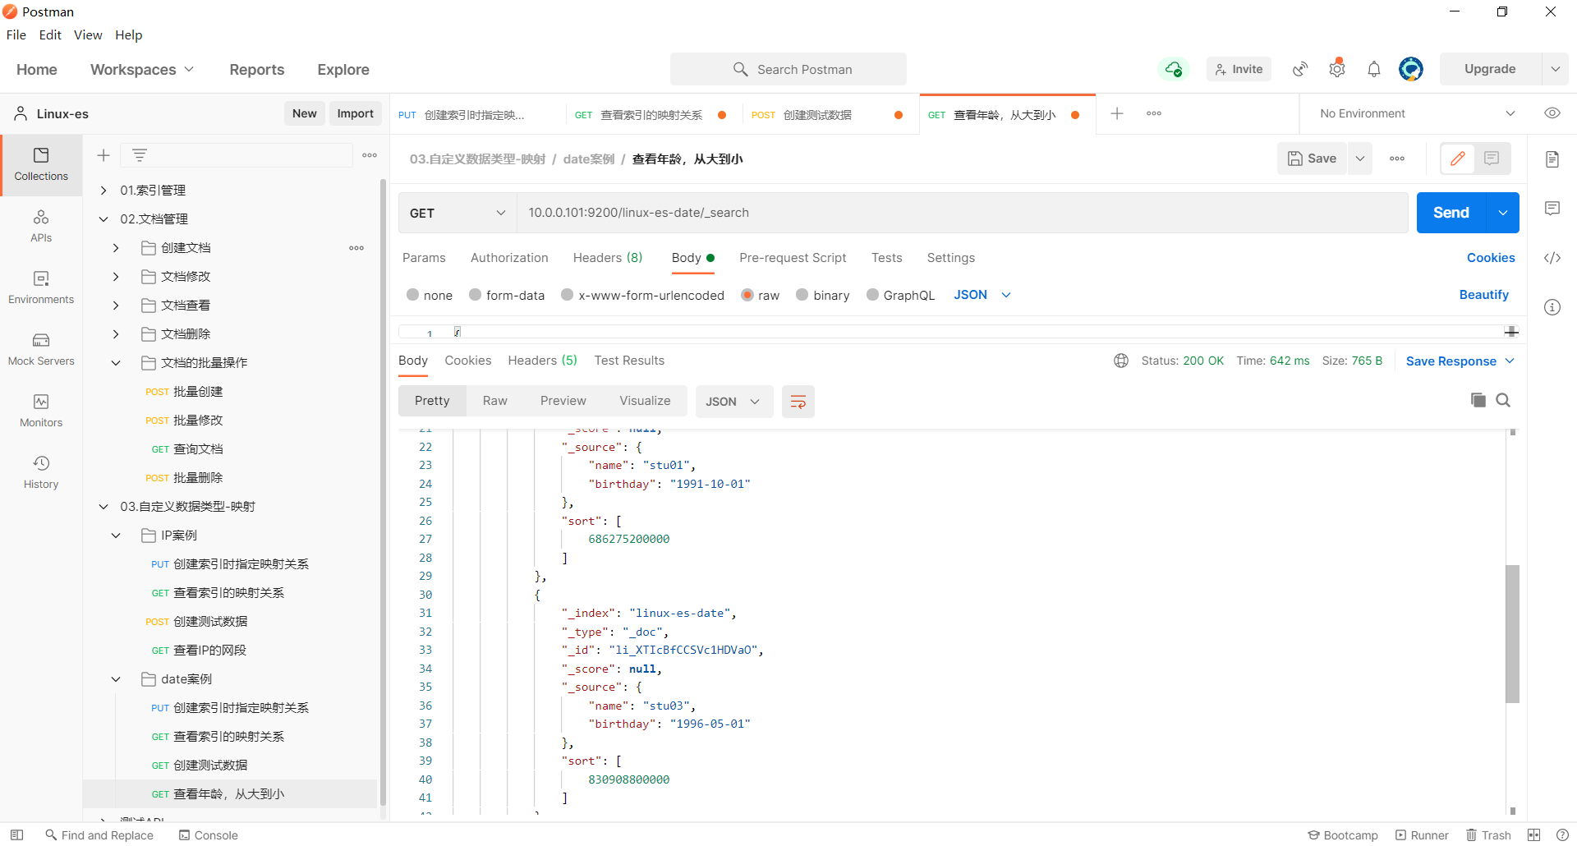Image resolution: width=1577 pixels, height=846 pixels.
Task: Switch to the Pre-request Script tab
Action: (793, 258)
